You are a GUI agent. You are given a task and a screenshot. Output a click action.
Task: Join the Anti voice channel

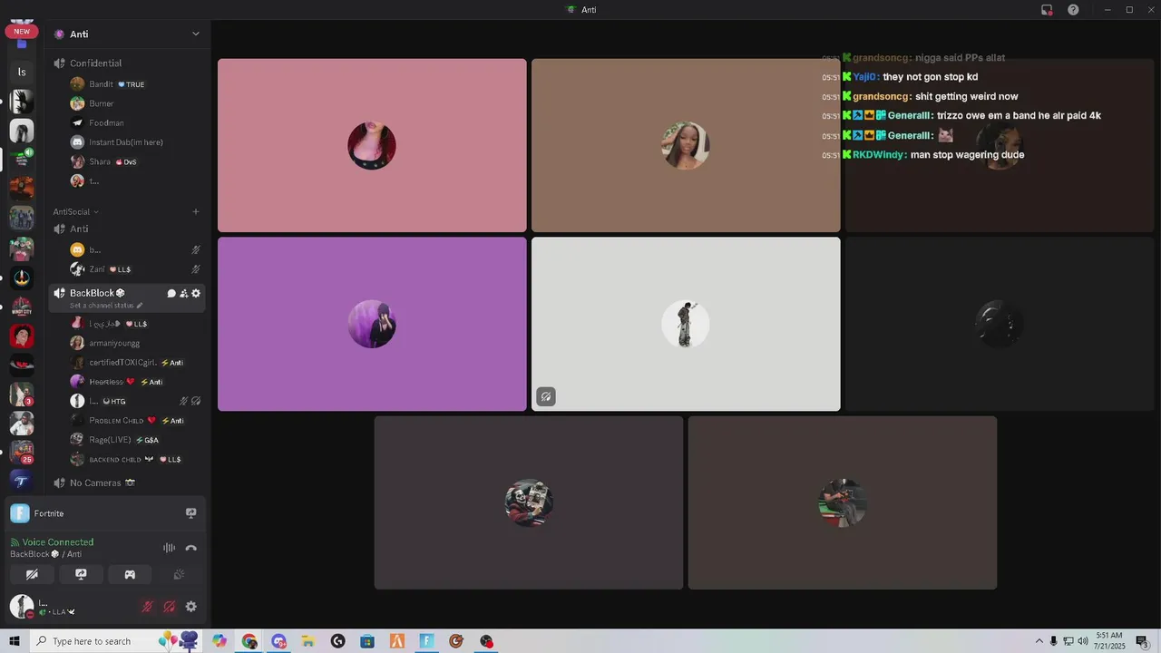80,229
